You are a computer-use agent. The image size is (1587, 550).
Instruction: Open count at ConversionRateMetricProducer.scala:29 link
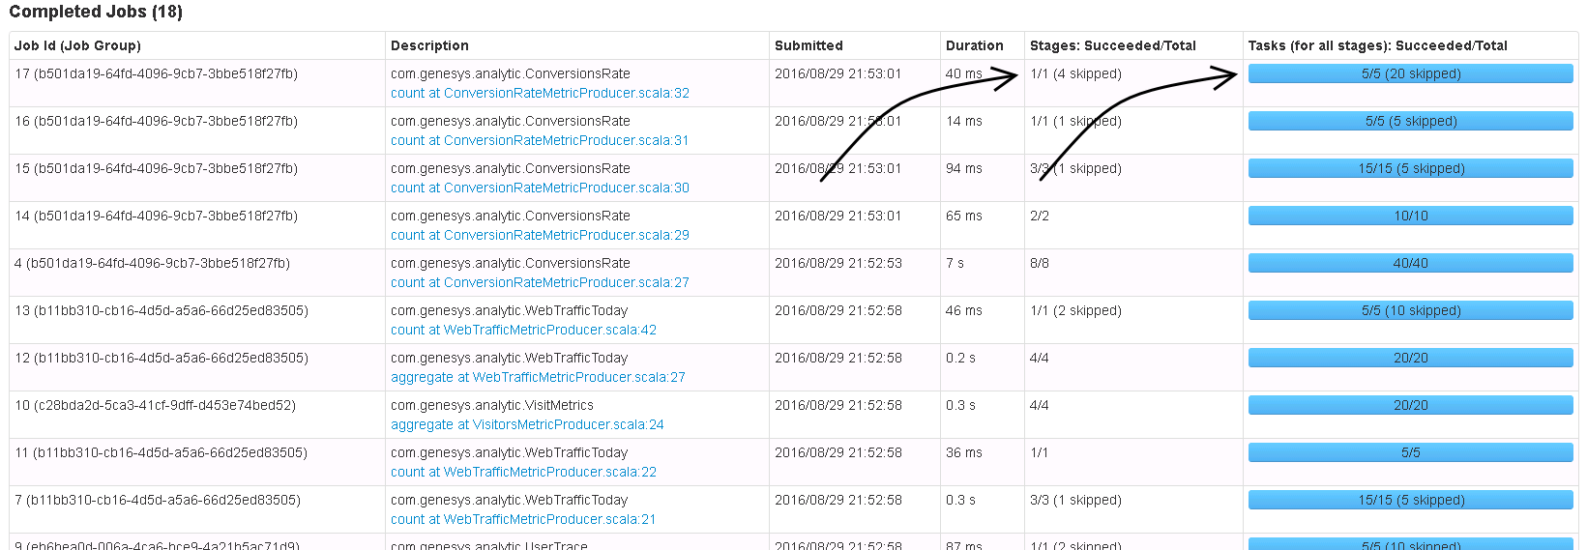540,235
